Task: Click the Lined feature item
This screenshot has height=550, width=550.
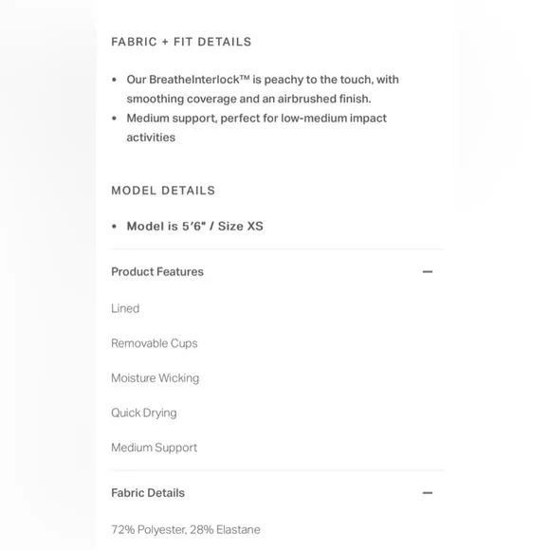Action: 125,308
